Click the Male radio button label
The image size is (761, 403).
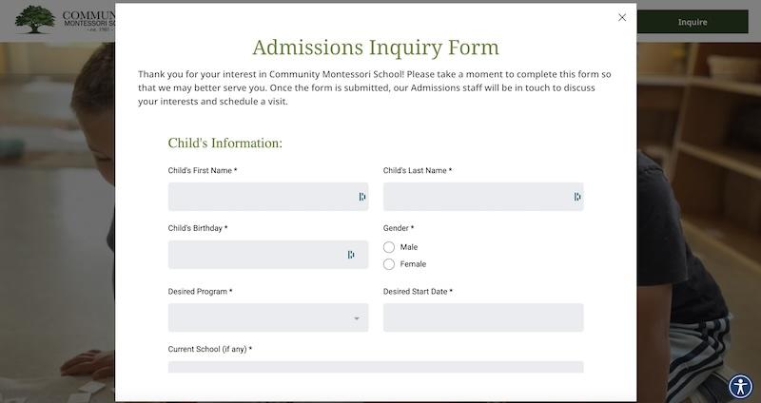[409, 247]
